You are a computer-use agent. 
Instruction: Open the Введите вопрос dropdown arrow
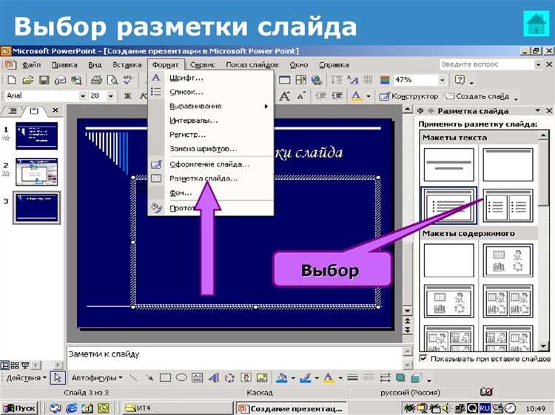tap(538, 65)
